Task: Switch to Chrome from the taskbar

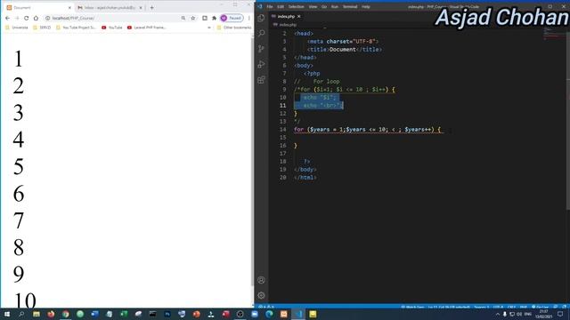Action: pyautogui.click(x=65, y=314)
